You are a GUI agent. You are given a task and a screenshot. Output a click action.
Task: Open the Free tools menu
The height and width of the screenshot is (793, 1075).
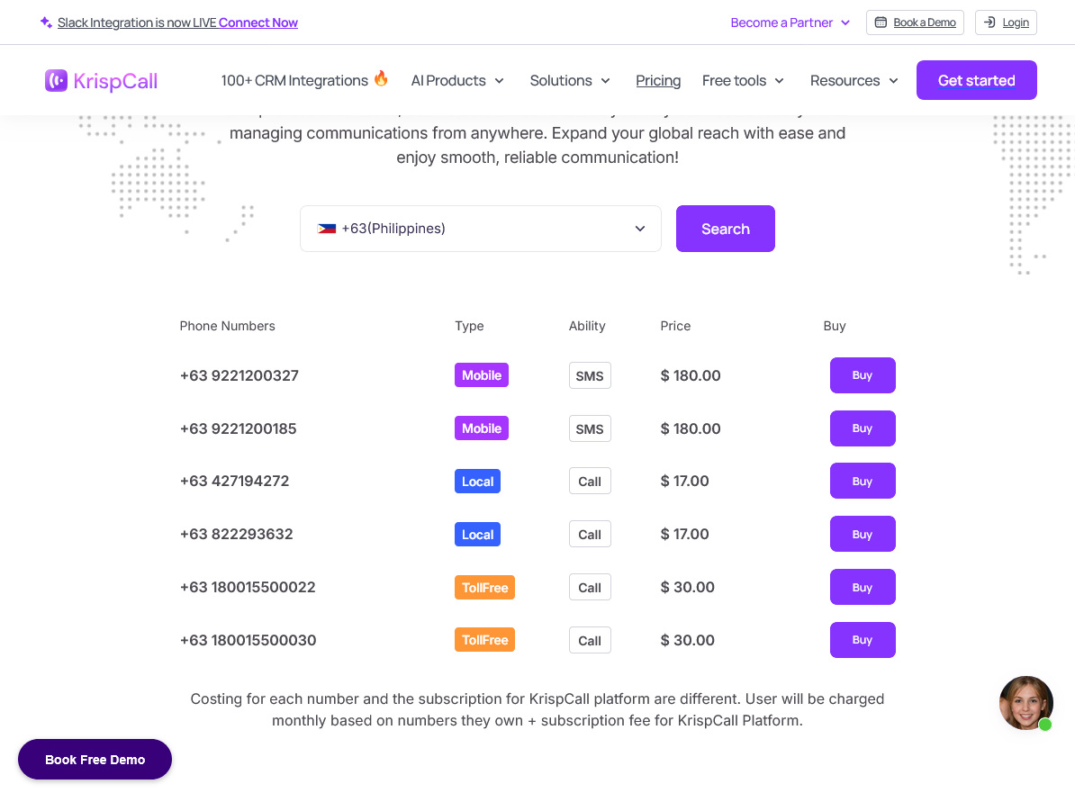[743, 81]
